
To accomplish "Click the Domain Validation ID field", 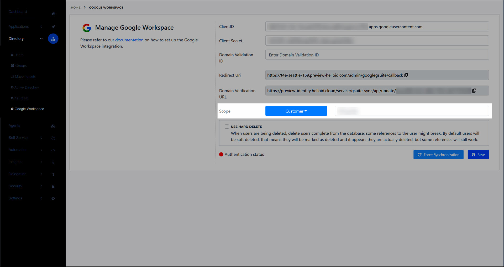I will [377, 55].
